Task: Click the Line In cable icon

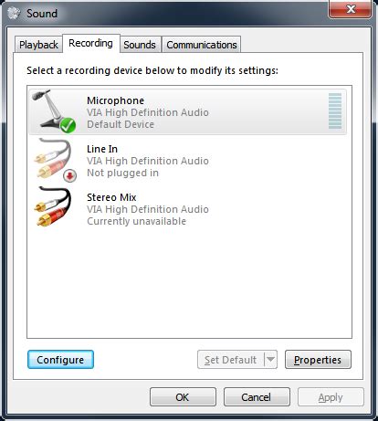Action: 54,160
